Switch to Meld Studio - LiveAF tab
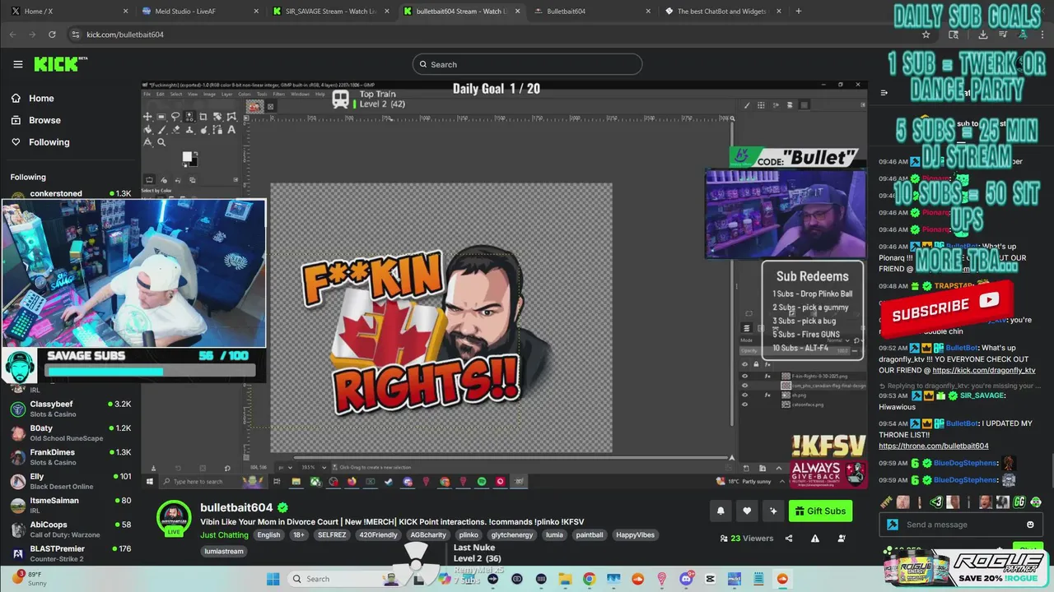This screenshot has width=1054, height=592. [x=199, y=12]
